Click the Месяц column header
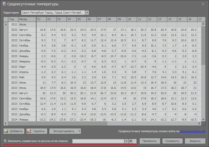Screen dimensions: 209x147 [27, 19]
